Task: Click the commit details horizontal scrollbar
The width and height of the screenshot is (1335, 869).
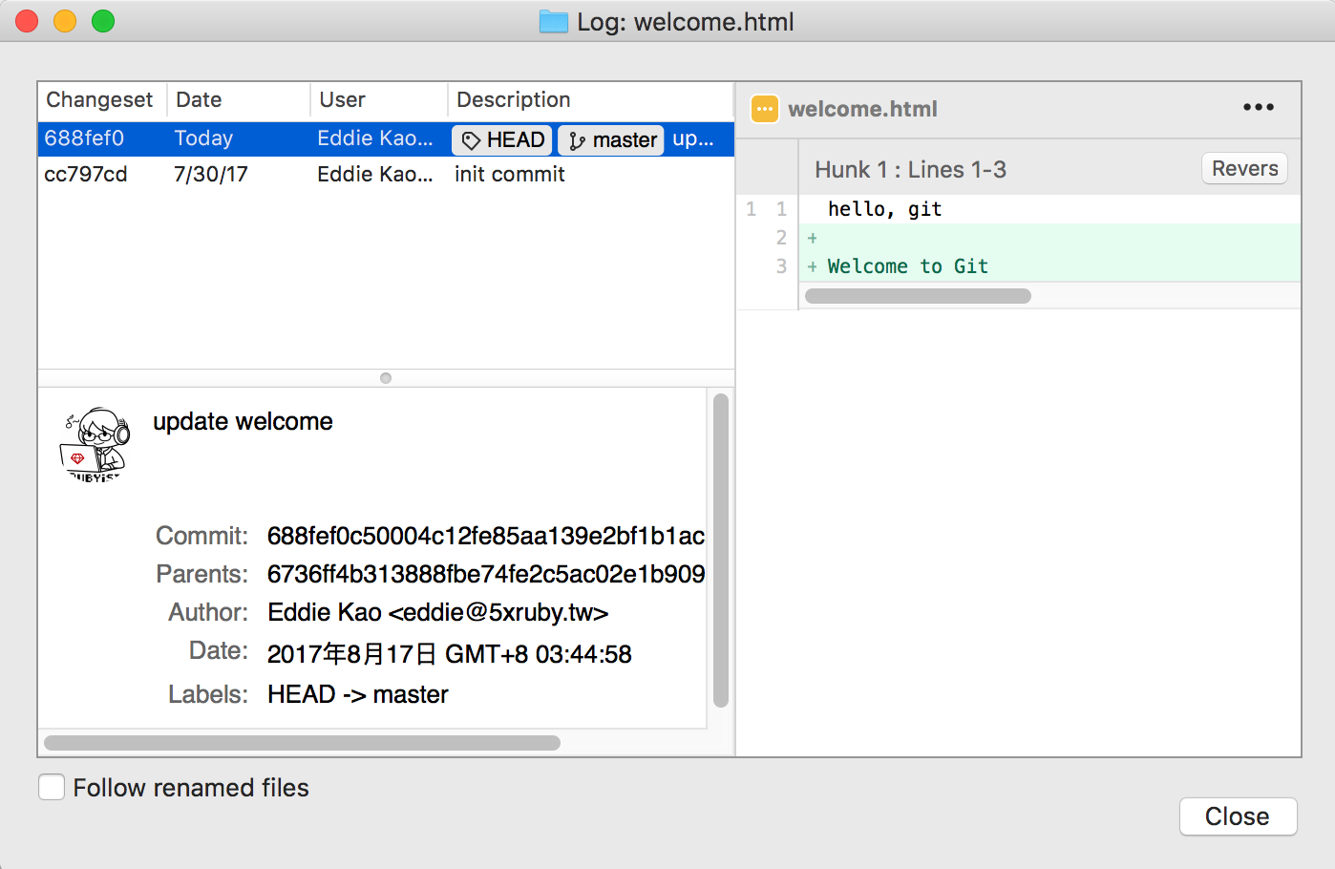Action: click(302, 743)
